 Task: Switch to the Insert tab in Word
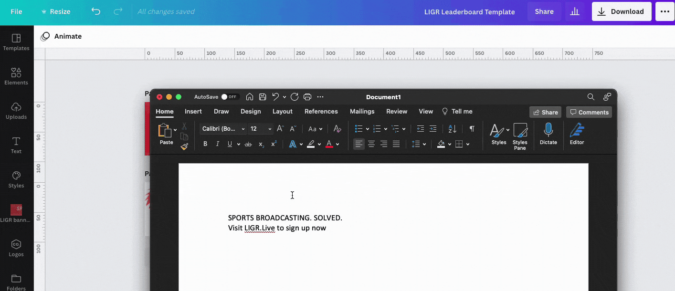[193, 111]
